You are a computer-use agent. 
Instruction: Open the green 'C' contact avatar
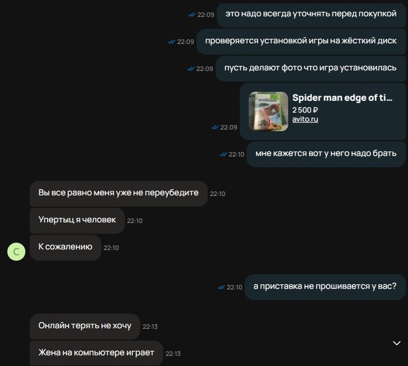pyautogui.click(x=16, y=252)
